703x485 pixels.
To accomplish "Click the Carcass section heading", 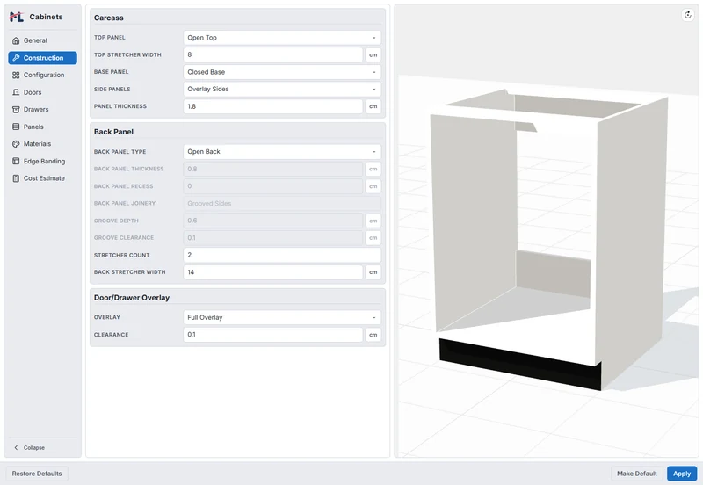I will pyautogui.click(x=108, y=18).
